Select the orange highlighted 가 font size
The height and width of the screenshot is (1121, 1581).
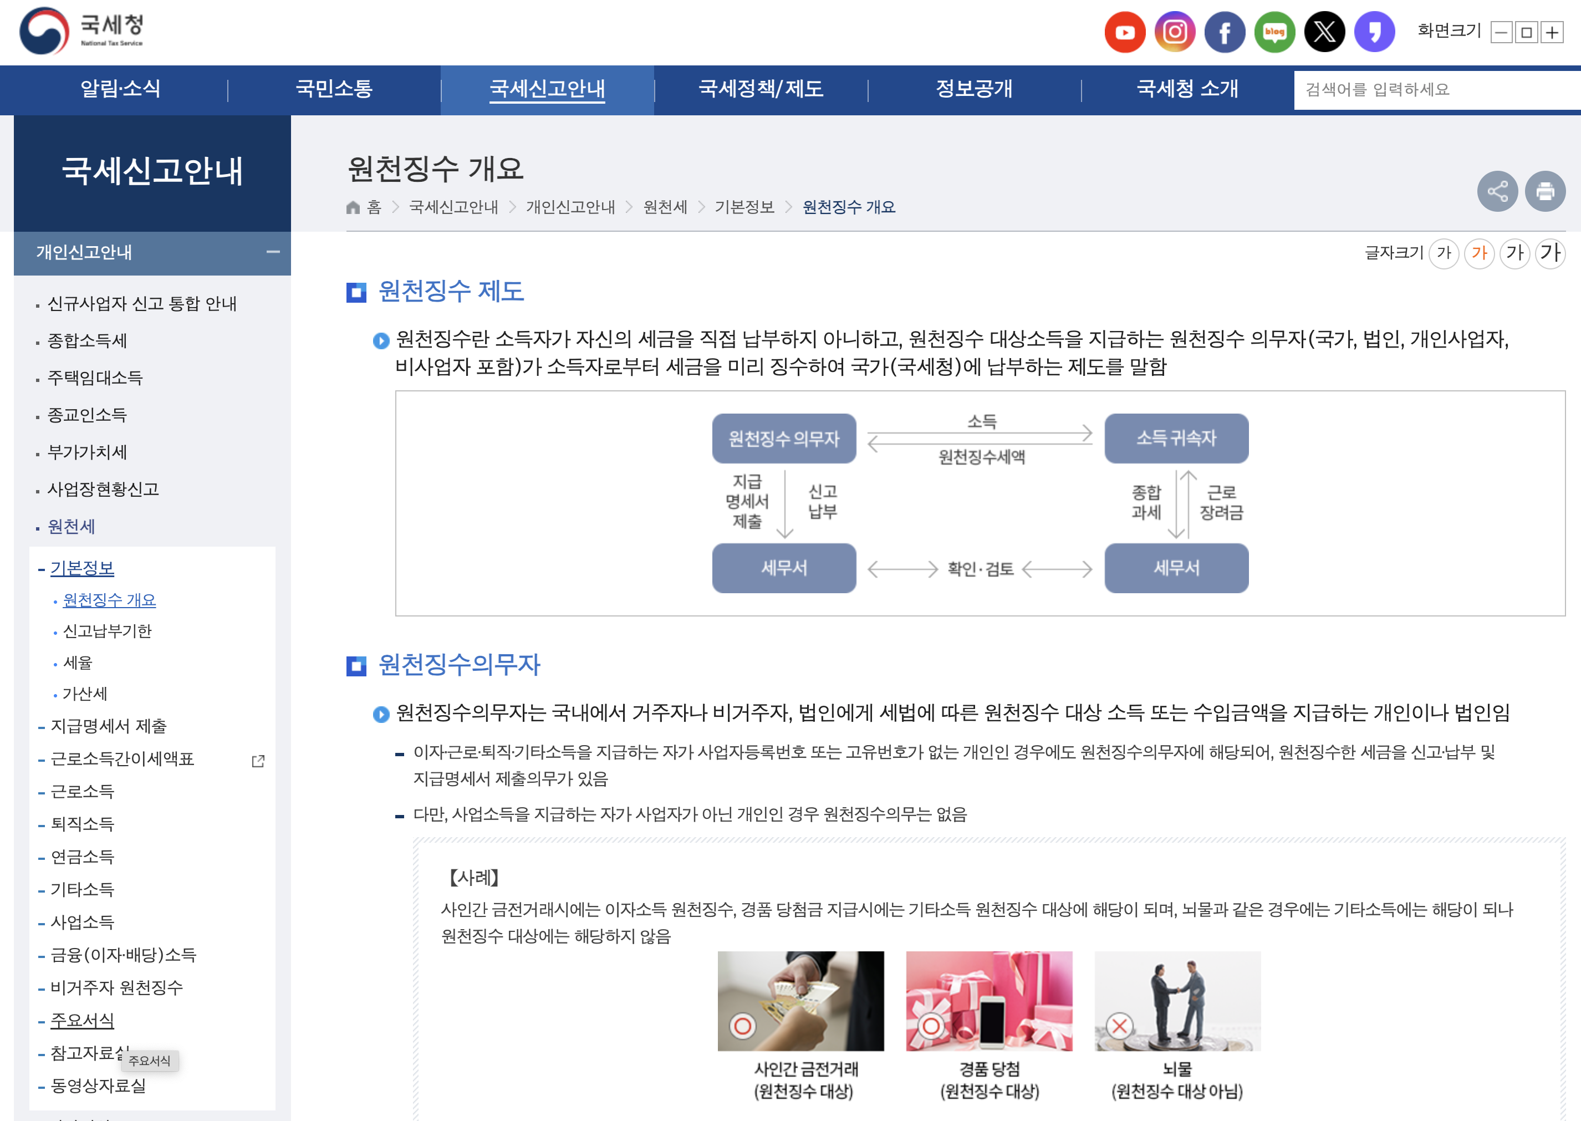click(x=1479, y=253)
